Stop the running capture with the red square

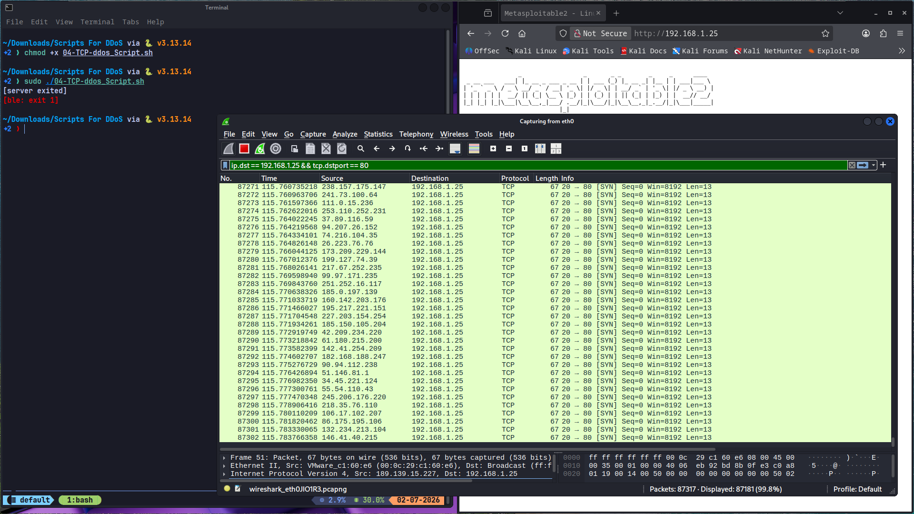coord(244,149)
